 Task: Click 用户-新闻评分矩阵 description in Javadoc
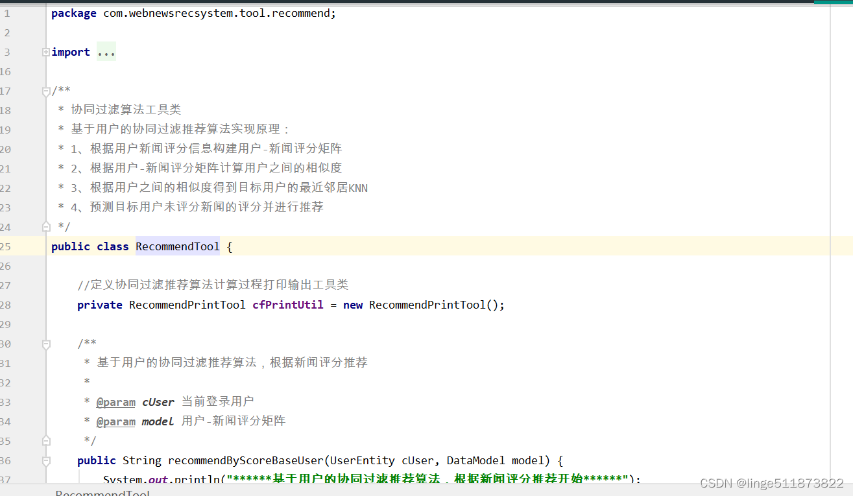click(x=234, y=421)
